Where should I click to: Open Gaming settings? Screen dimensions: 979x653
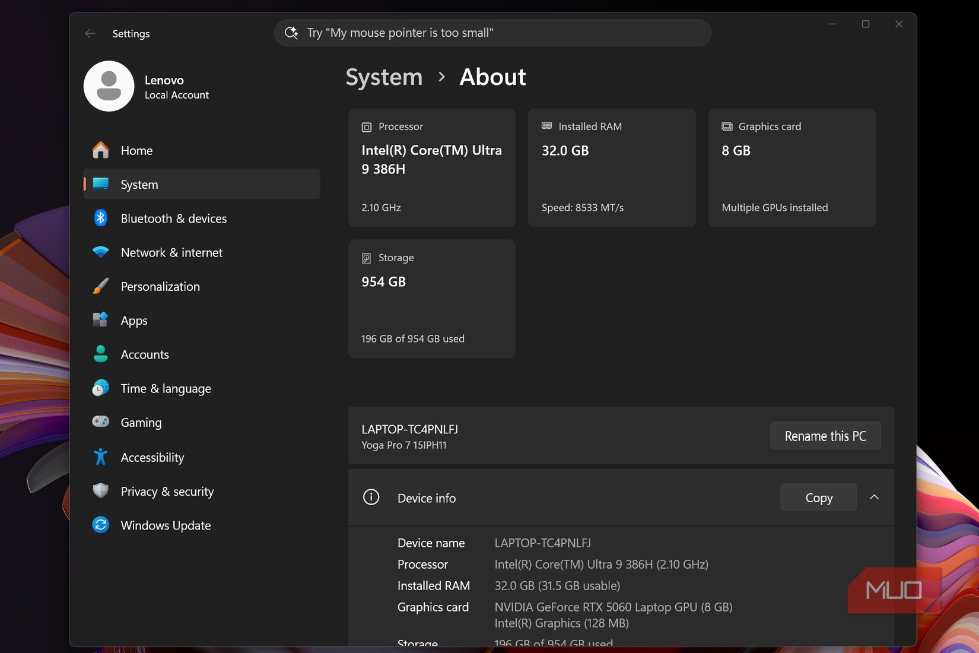click(202, 422)
